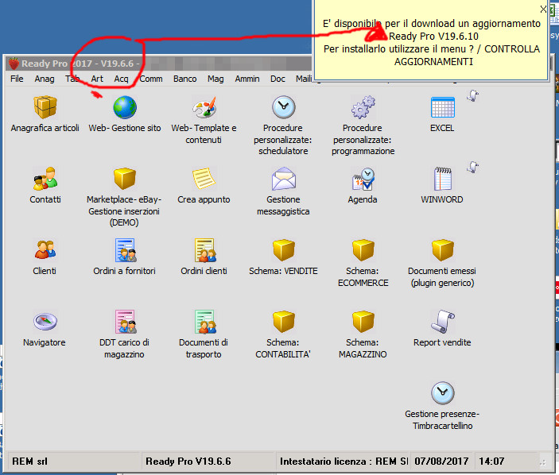This screenshot has height=475, width=559.
Task: Launch WINWORD shortcut icon
Action: pyautogui.click(x=442, y=179)
